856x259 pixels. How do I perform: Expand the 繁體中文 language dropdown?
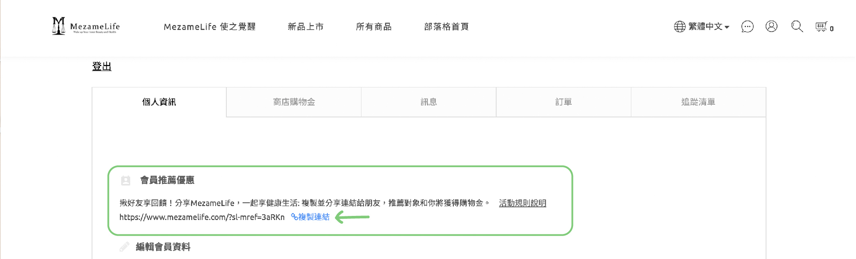pyautogui.click(x=709, y=26)
